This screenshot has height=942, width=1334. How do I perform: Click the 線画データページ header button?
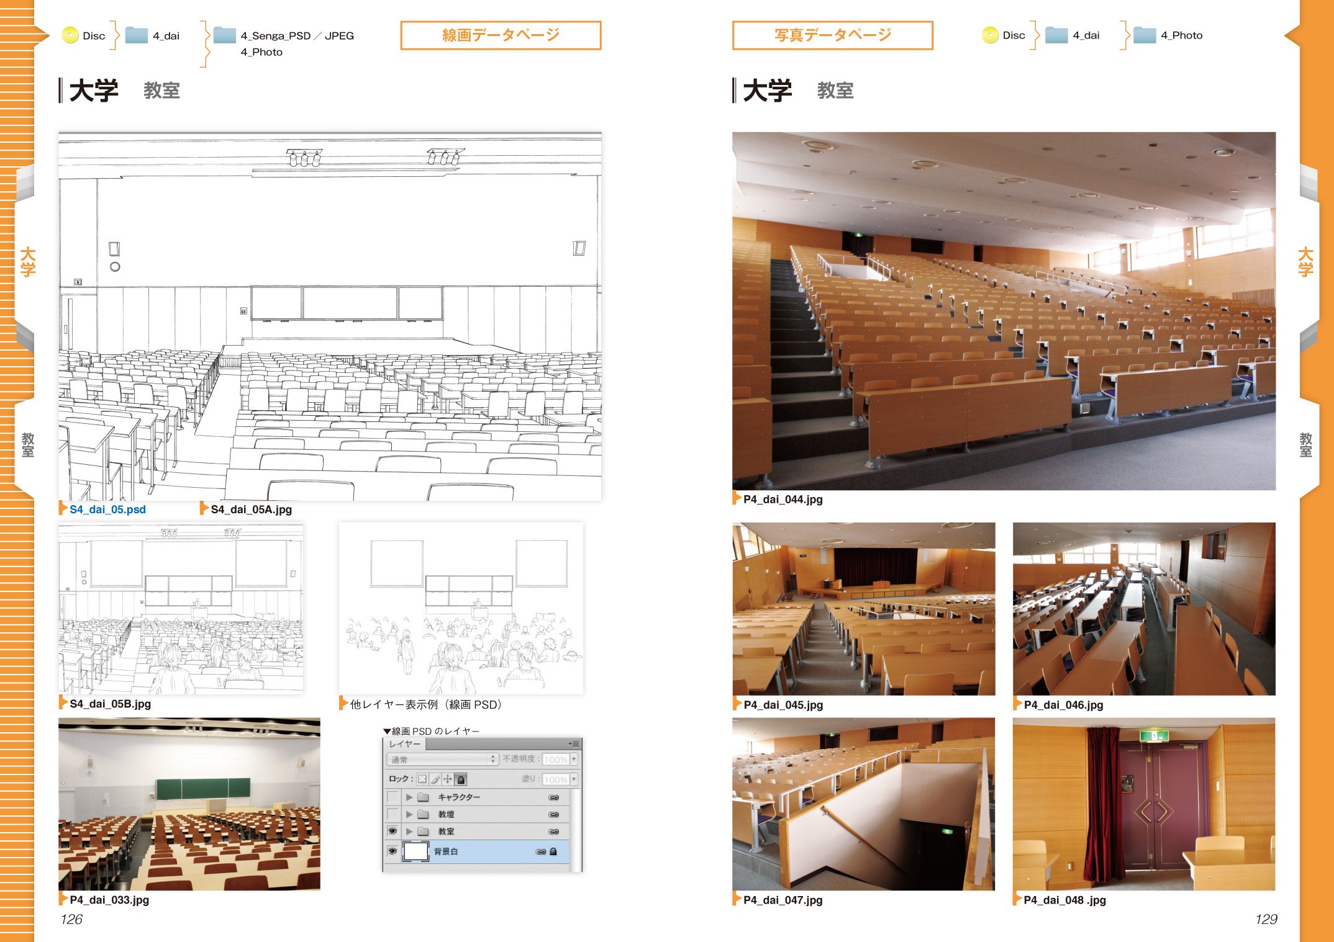click(x=501, y=35)
